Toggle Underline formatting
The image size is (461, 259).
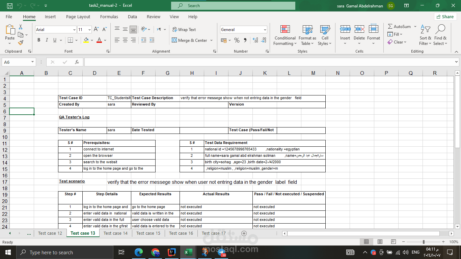(55, 40)
